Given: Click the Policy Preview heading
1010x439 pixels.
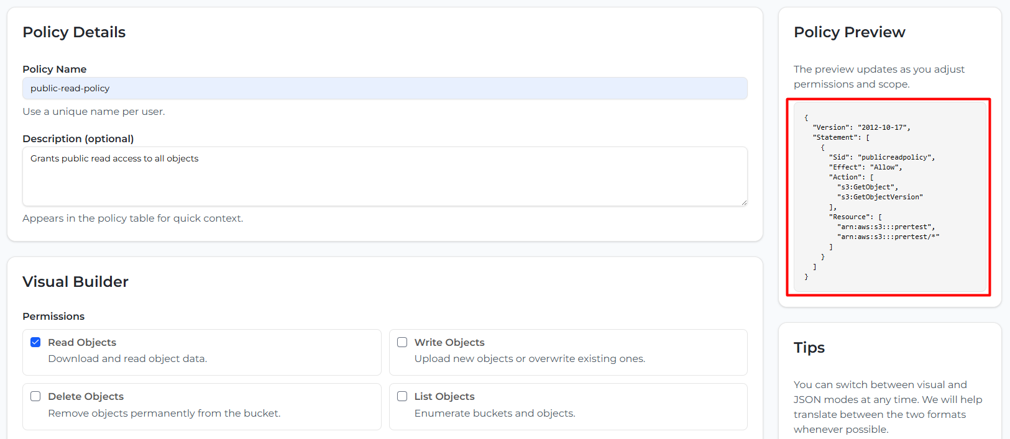Looking at the screenshot, I should click(x=849, y=32).
